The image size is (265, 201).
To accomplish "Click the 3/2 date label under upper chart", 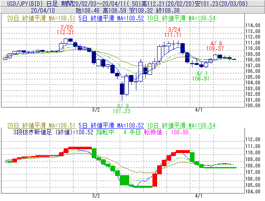I will pyautogui.click(x=96, y=110).
